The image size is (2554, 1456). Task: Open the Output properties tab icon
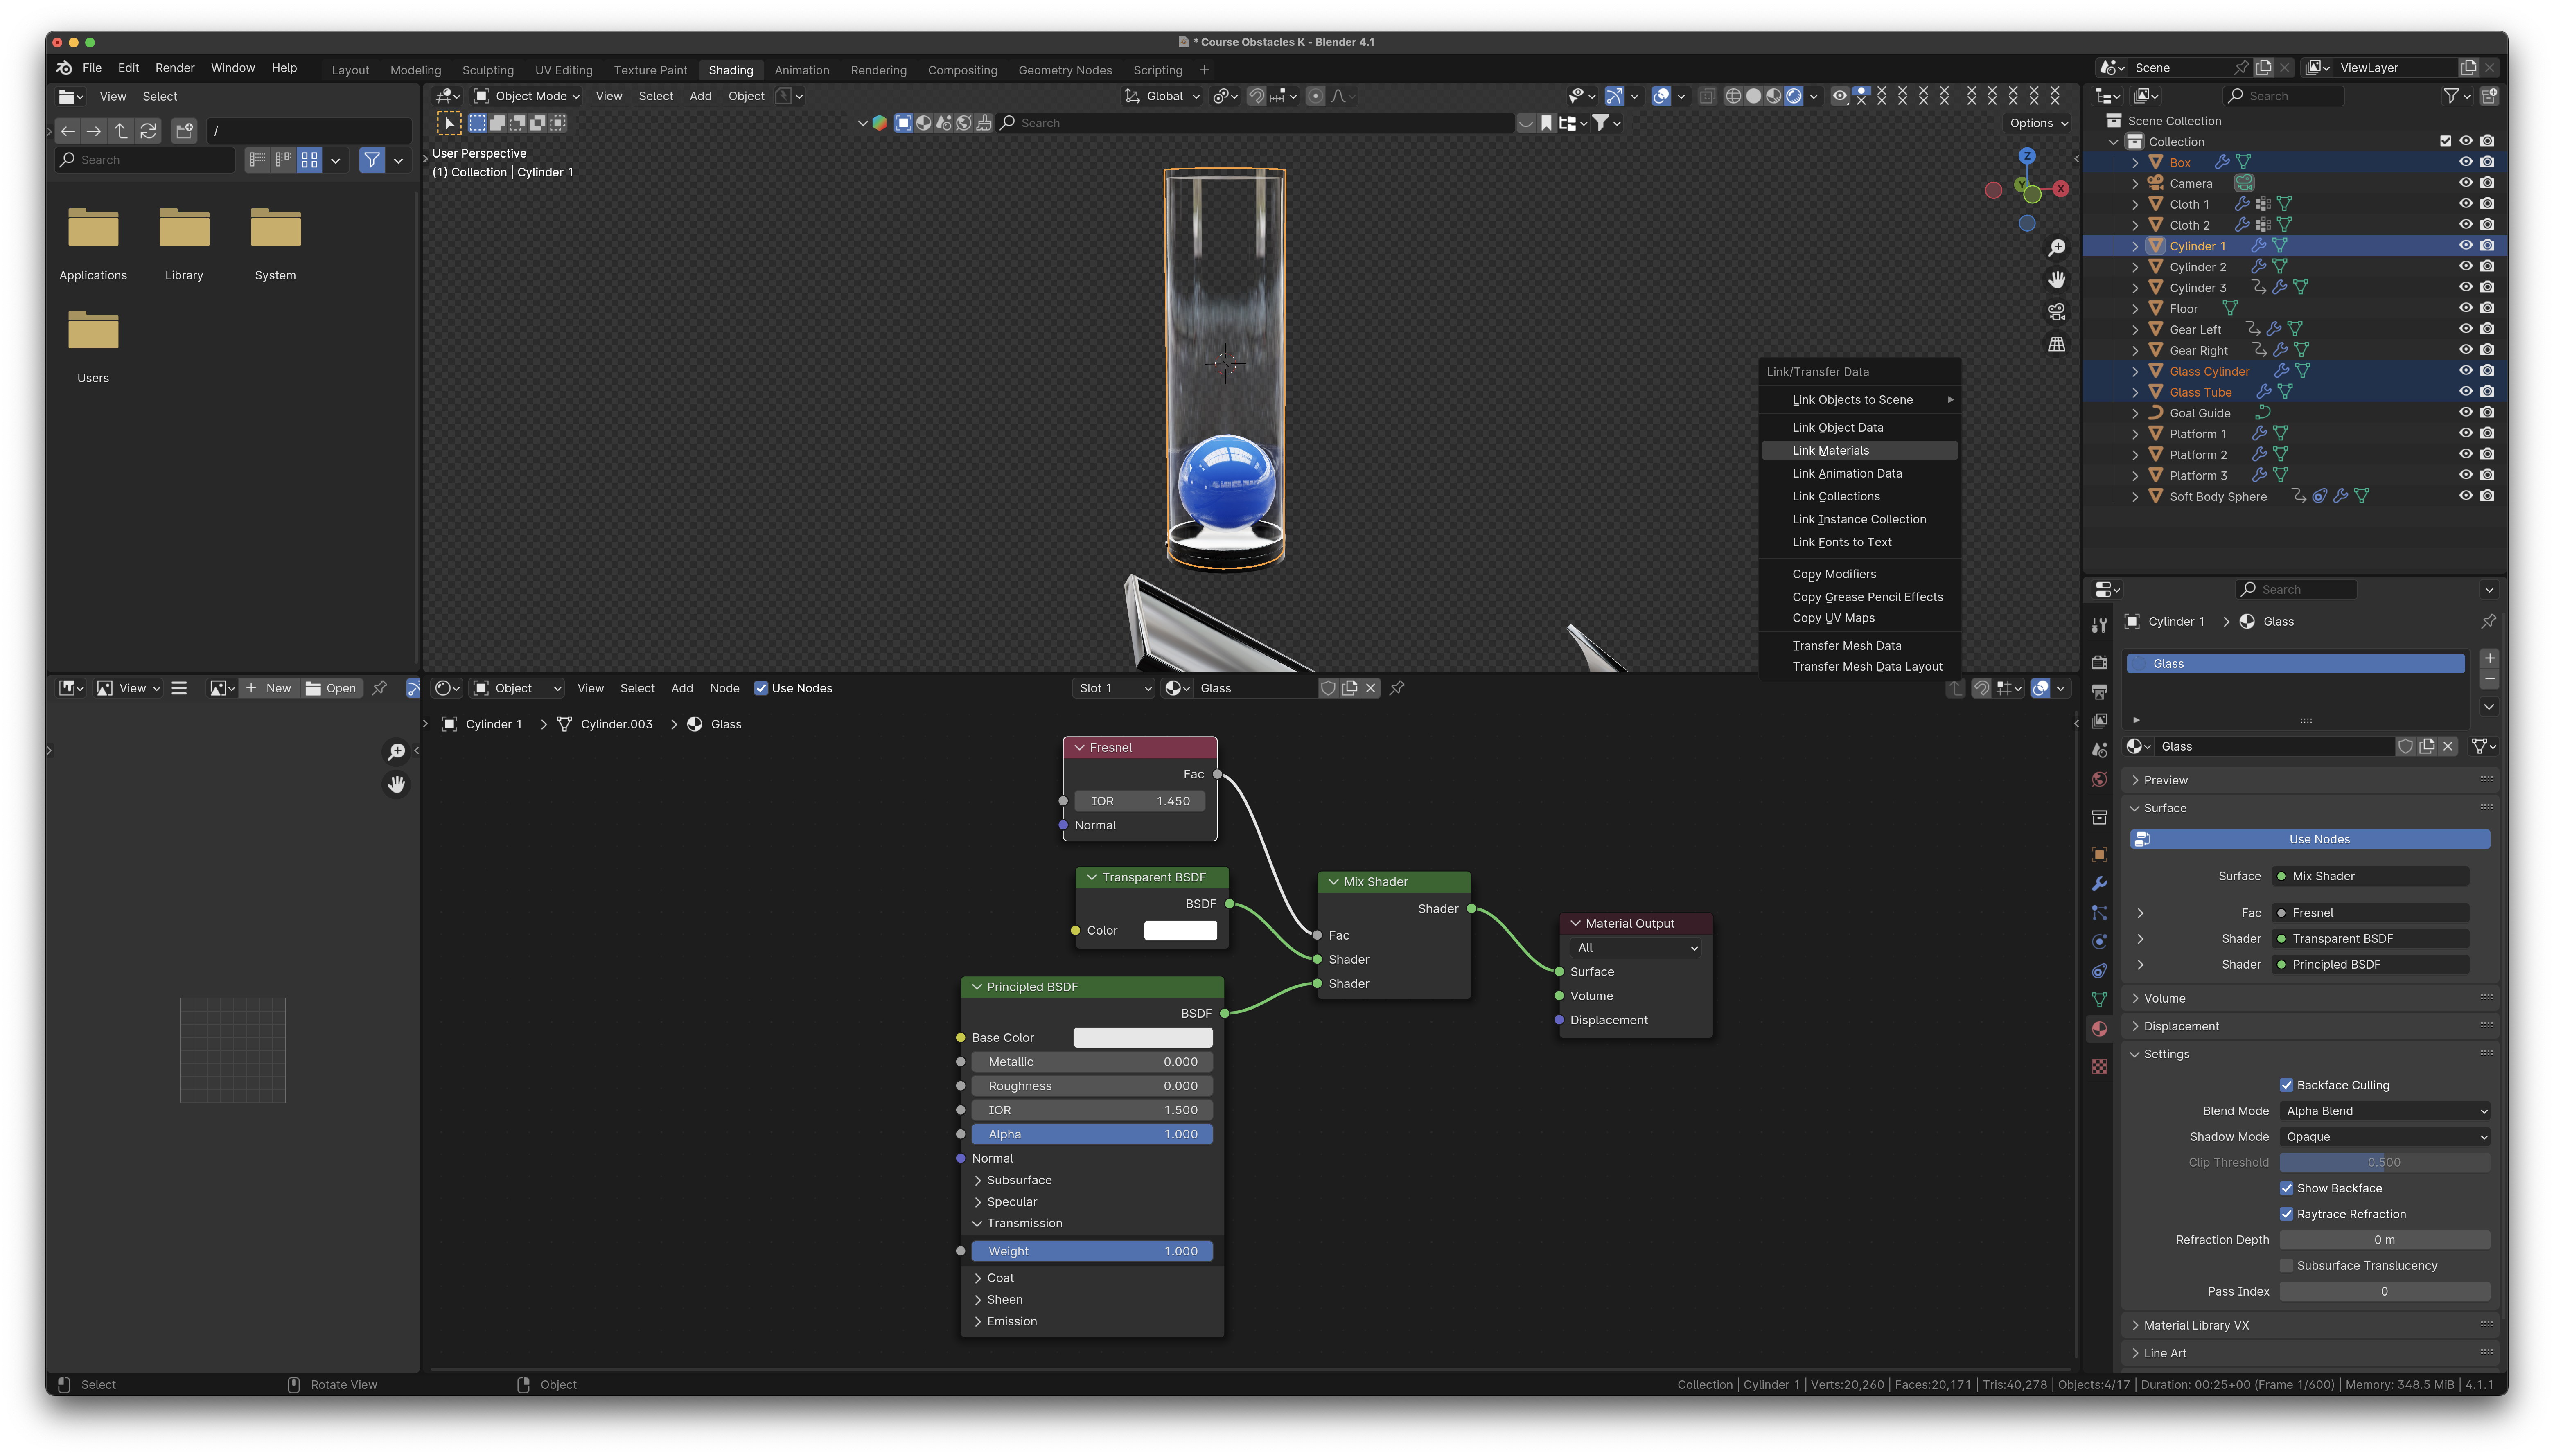tap(2099, 692)
